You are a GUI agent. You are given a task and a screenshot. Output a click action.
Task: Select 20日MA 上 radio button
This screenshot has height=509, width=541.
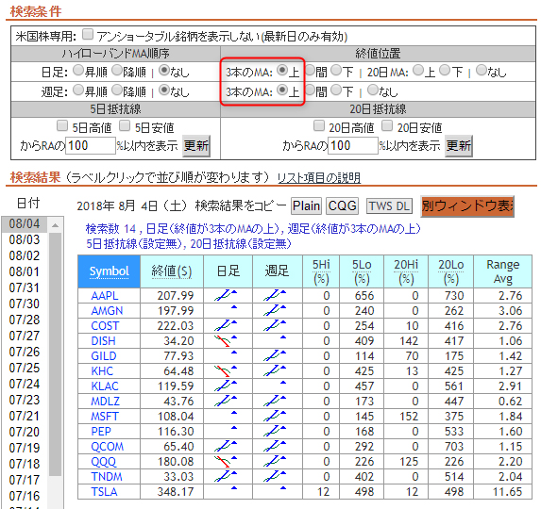pyautogui.click(x=418, y=71)
